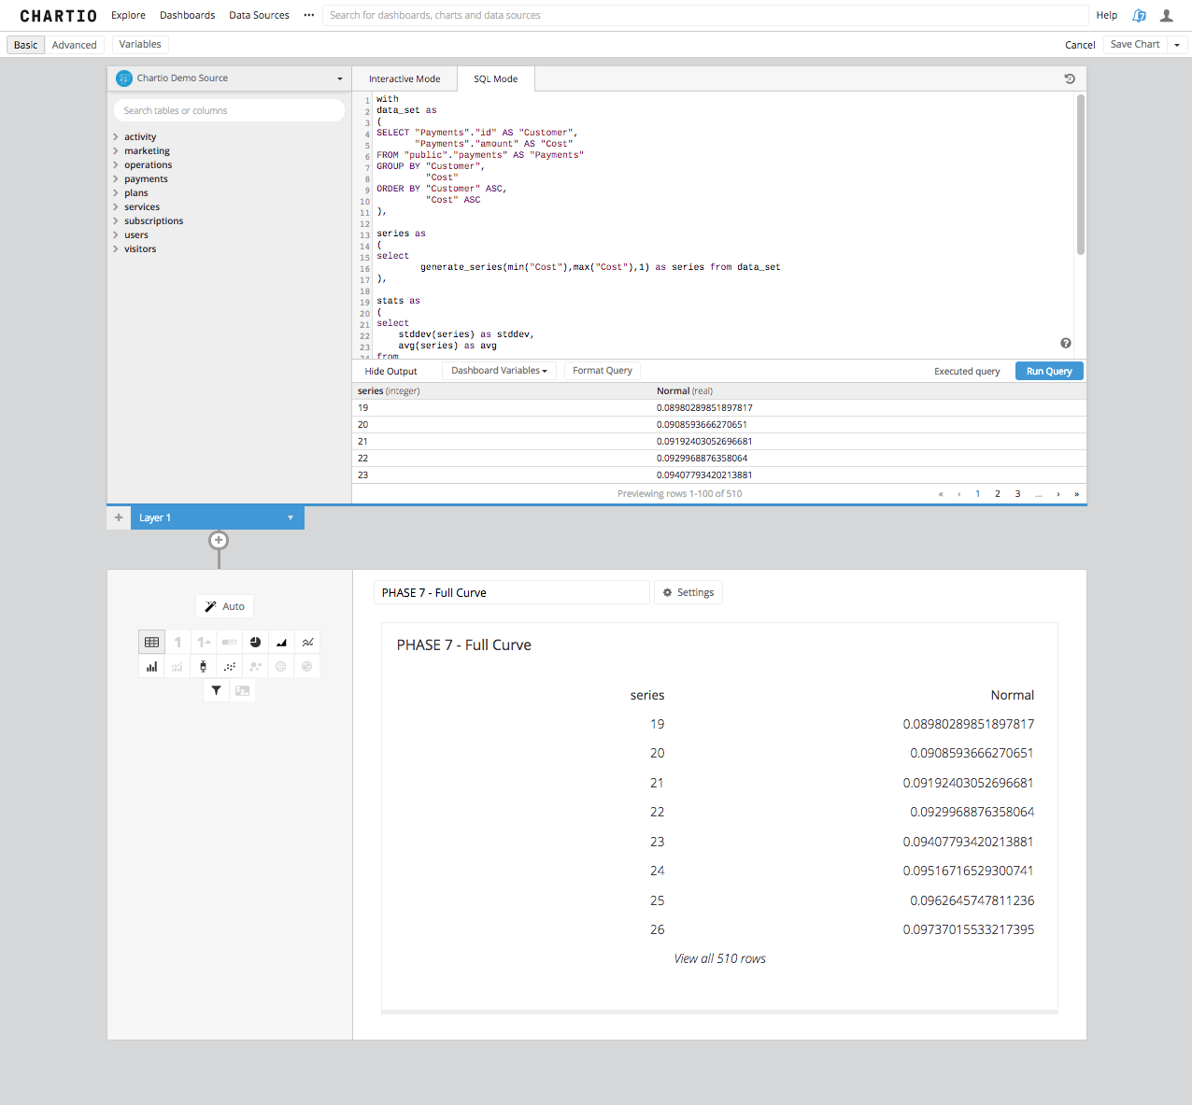
Task: Open the SQL editor help question mark
Action: point(1066,343)
